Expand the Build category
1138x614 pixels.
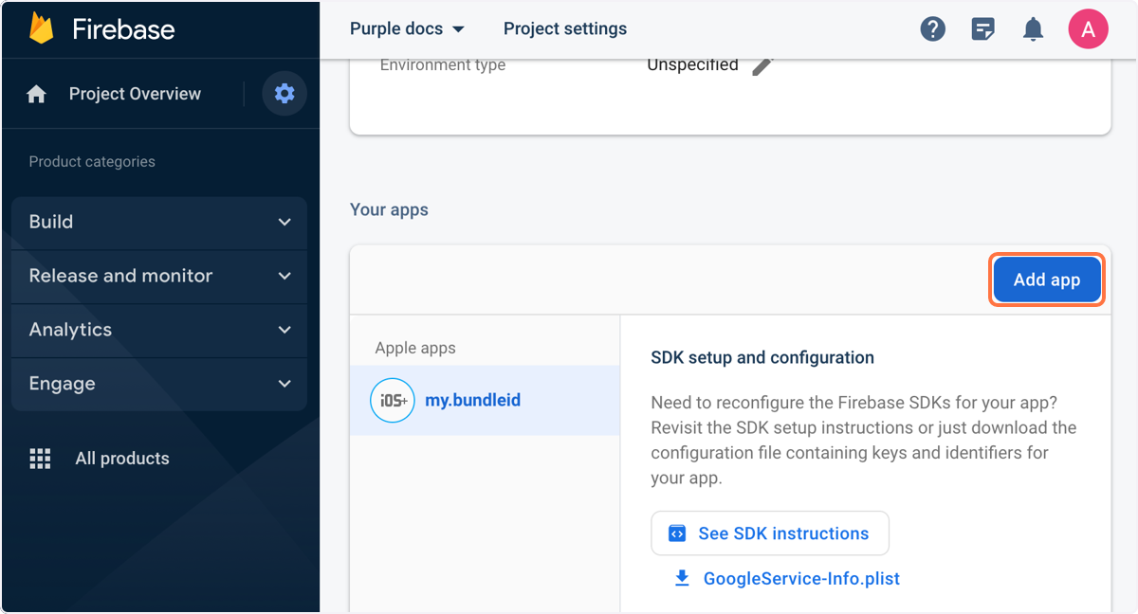pyautogui.click(x=159, y=222)
